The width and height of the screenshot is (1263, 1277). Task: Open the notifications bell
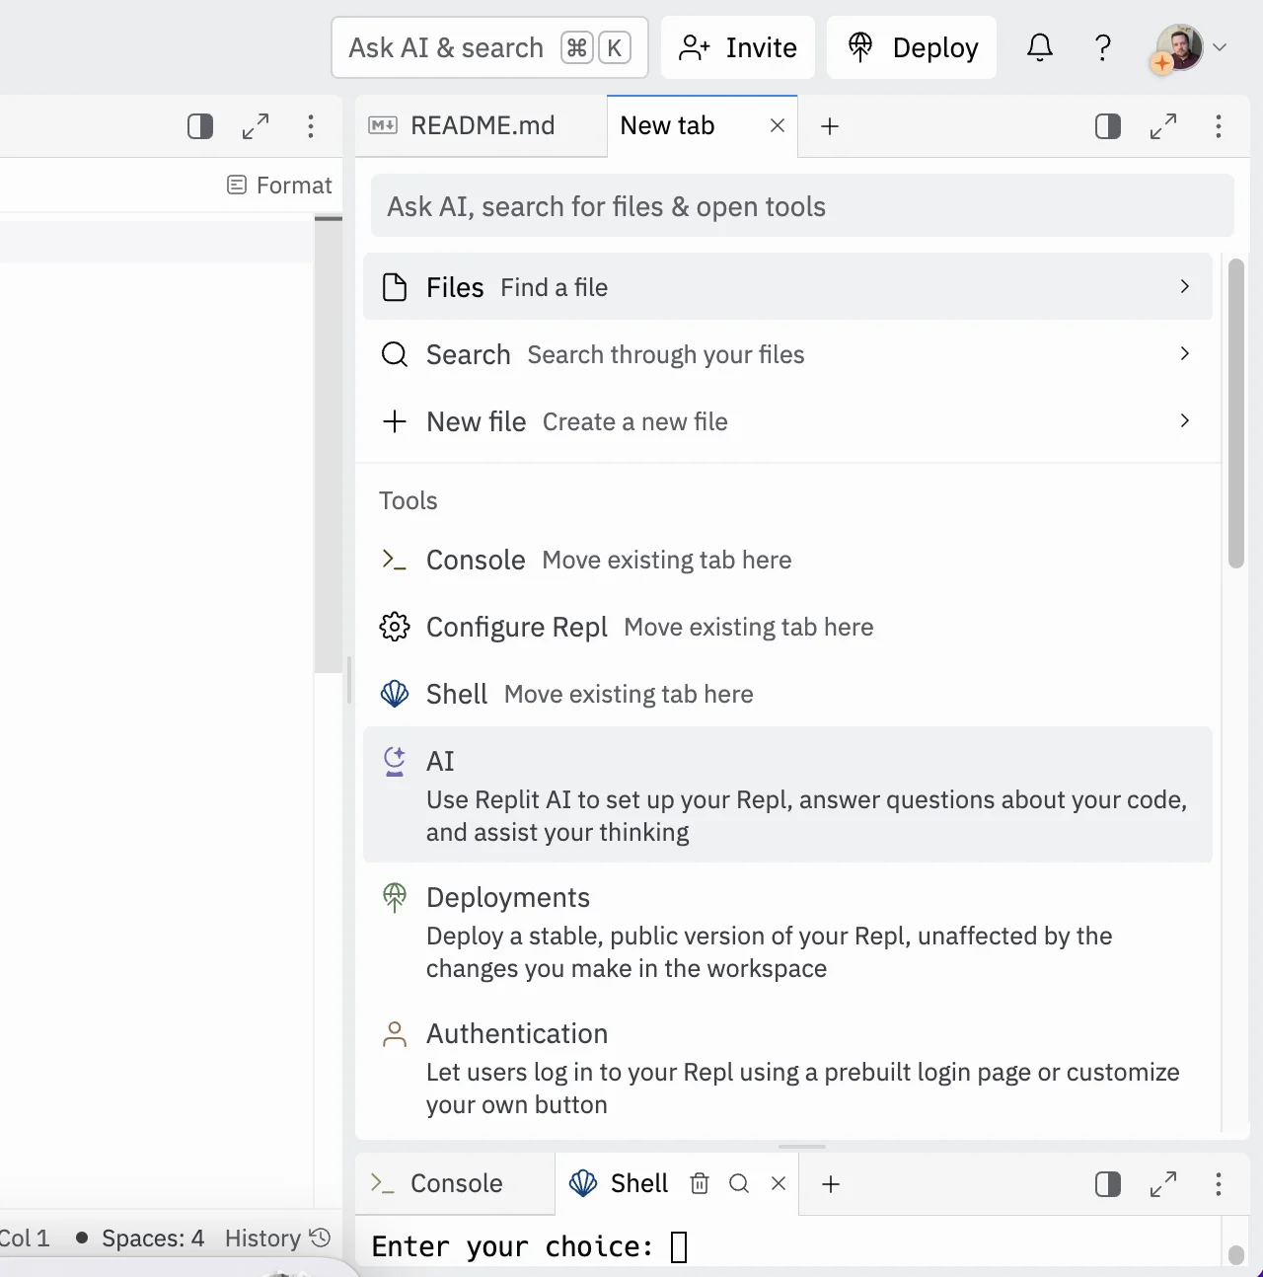(1040, 47)
